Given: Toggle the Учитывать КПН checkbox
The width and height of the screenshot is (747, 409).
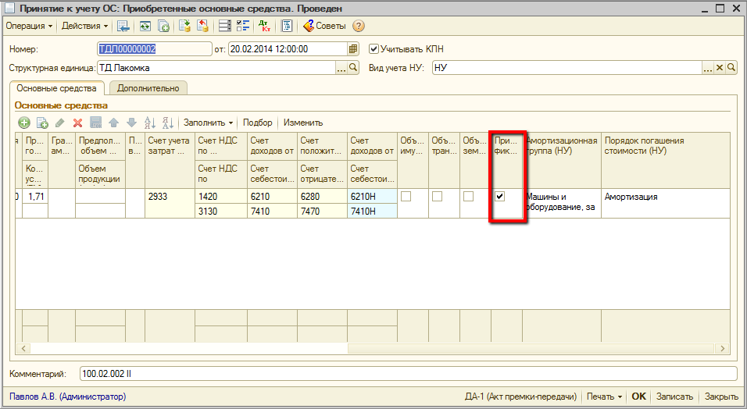Looking at the screenshot, I should pyautogui.click(x=373, y=49).
